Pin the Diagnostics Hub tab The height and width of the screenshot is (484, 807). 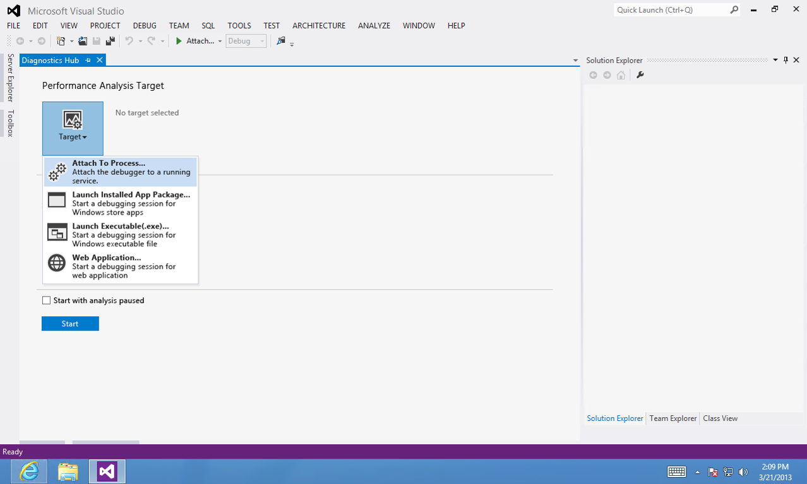coord(88,60)
